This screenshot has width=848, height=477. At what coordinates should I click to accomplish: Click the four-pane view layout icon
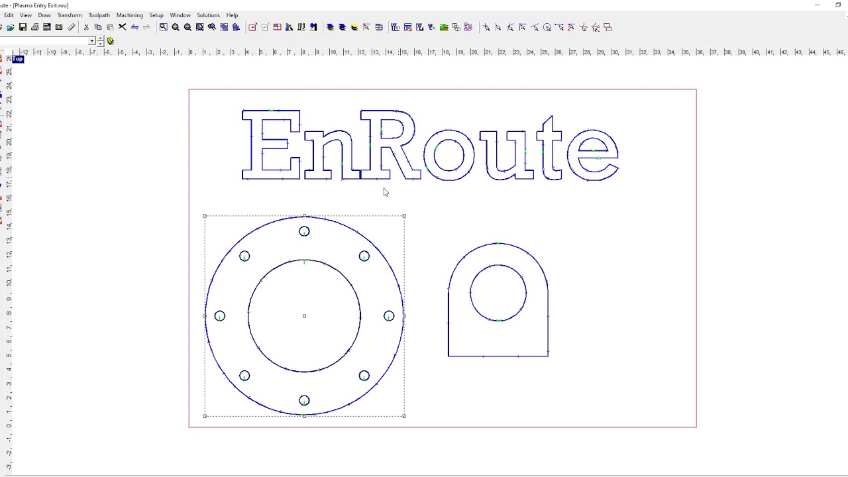277,27
